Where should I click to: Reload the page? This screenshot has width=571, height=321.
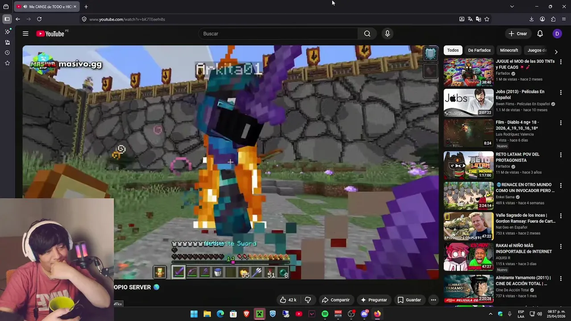[39, 19]
